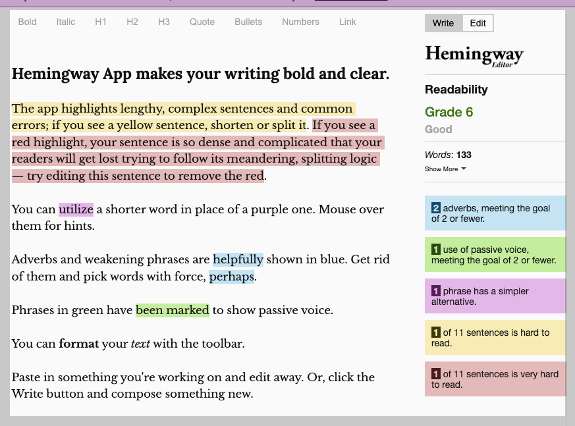Click the red highlighted sentence starting "If you see a"

point(198,151)
